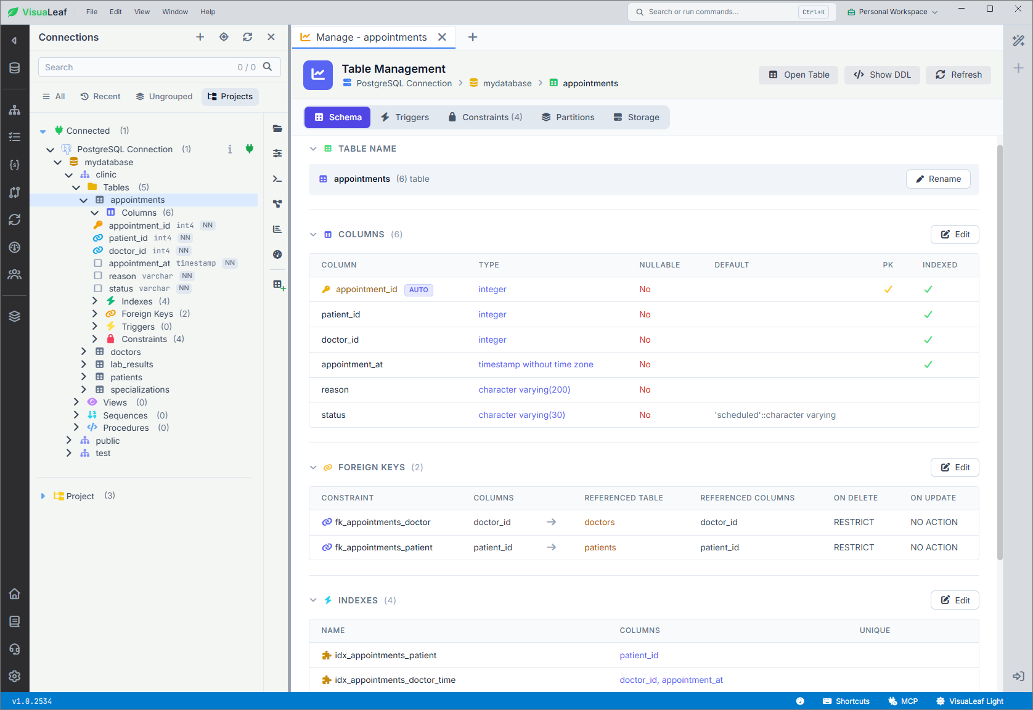Expand the Foreign Keys (2) tree node
This screenshot has width=1033, height=710.
point(95,314)
